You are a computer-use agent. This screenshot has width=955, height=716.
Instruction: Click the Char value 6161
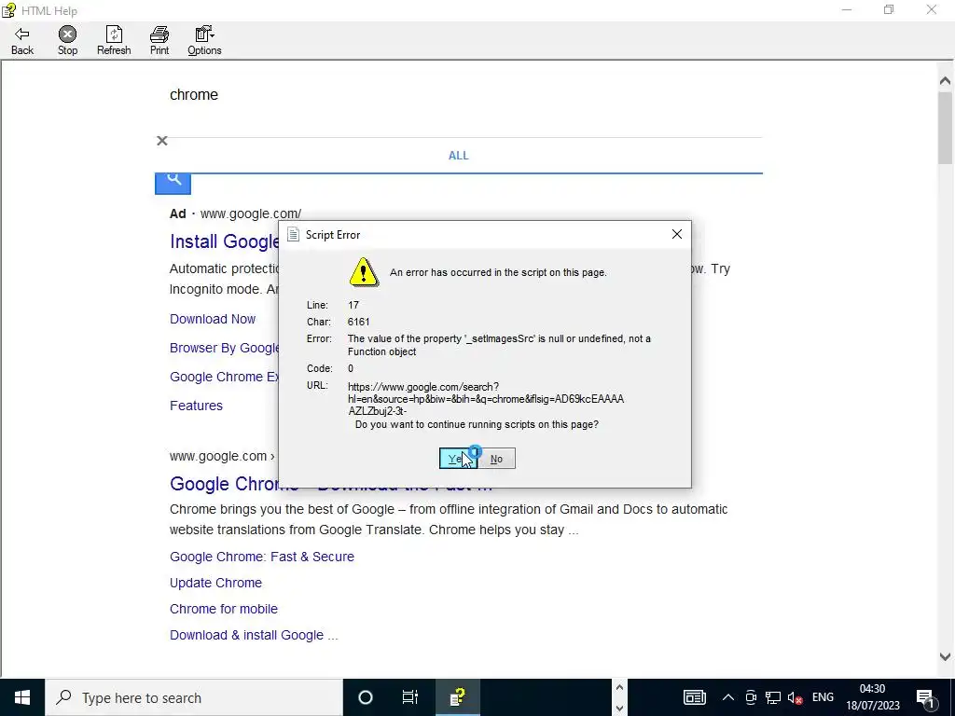coord(359,322)
